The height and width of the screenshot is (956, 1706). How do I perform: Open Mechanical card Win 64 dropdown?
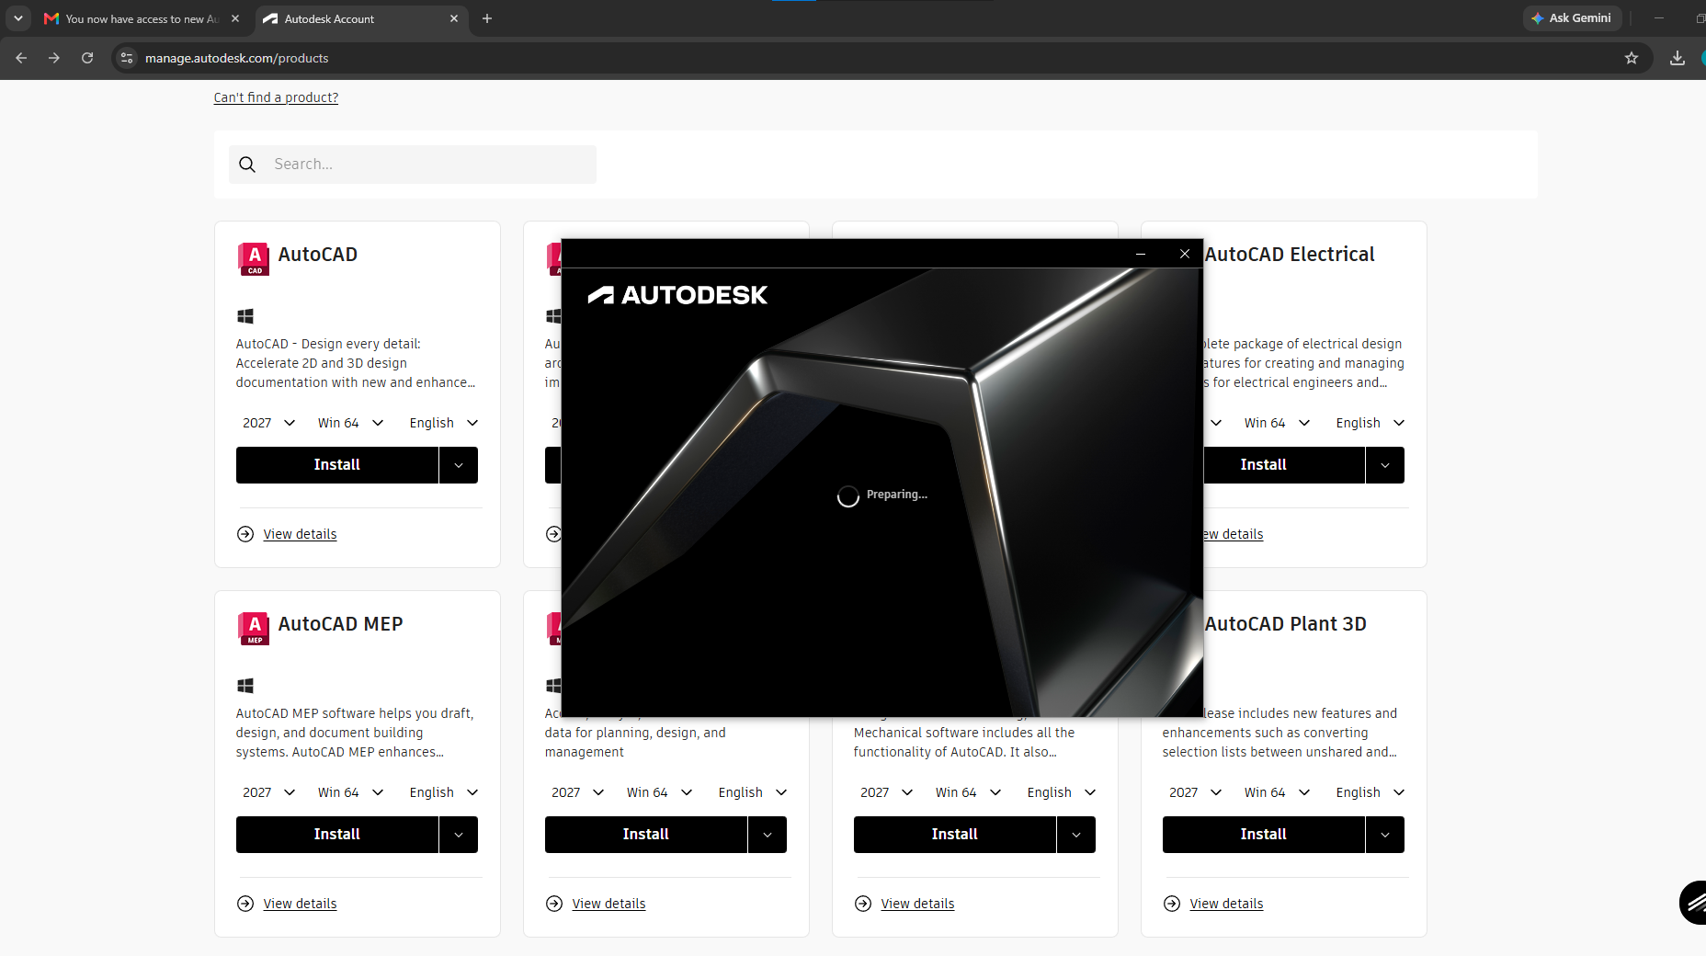tap(968, 792)
